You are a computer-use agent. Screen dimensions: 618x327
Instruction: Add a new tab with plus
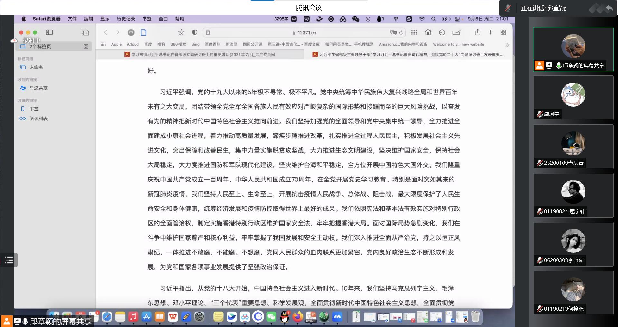coord(490,32)
